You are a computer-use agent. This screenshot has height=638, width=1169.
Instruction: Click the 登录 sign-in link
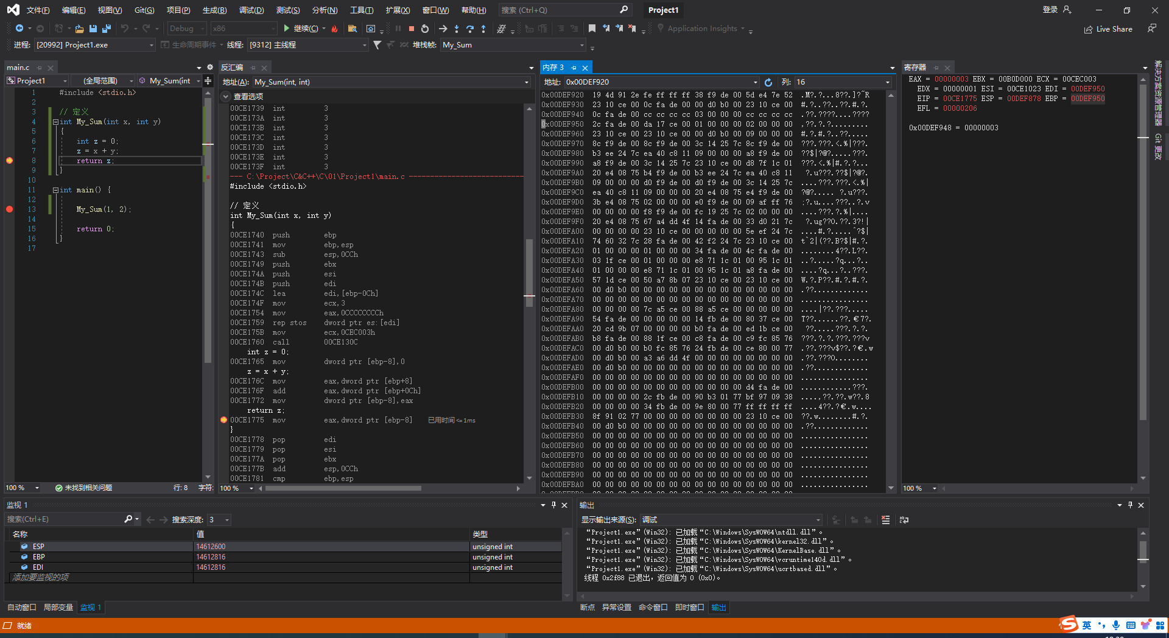pos(1050,10)
